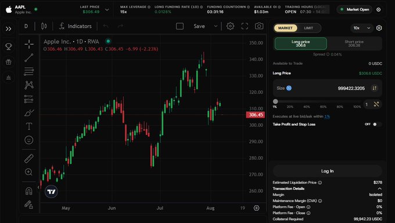The image size is (395, 223).
Task: Click the slippage tools icon beside slider
Action: (x=376, y=104)
